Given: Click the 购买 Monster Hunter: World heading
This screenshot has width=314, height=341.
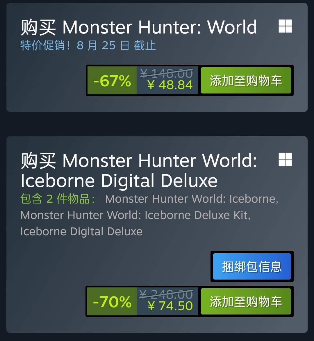Looking at the screenshot, I should tap(139, 27).
